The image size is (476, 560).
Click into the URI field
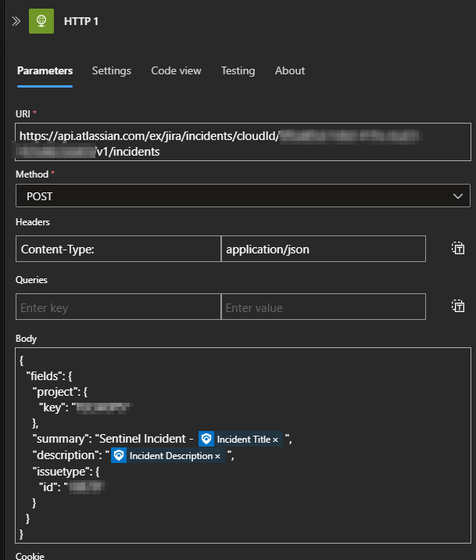pyautogui.click(x=243, y=142)
